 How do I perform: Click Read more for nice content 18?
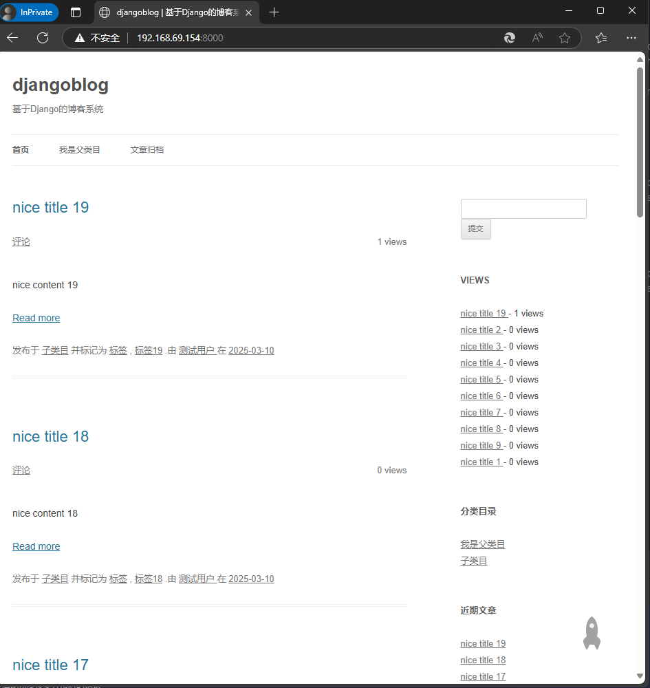pyautogui.click(x=36, y=546)
